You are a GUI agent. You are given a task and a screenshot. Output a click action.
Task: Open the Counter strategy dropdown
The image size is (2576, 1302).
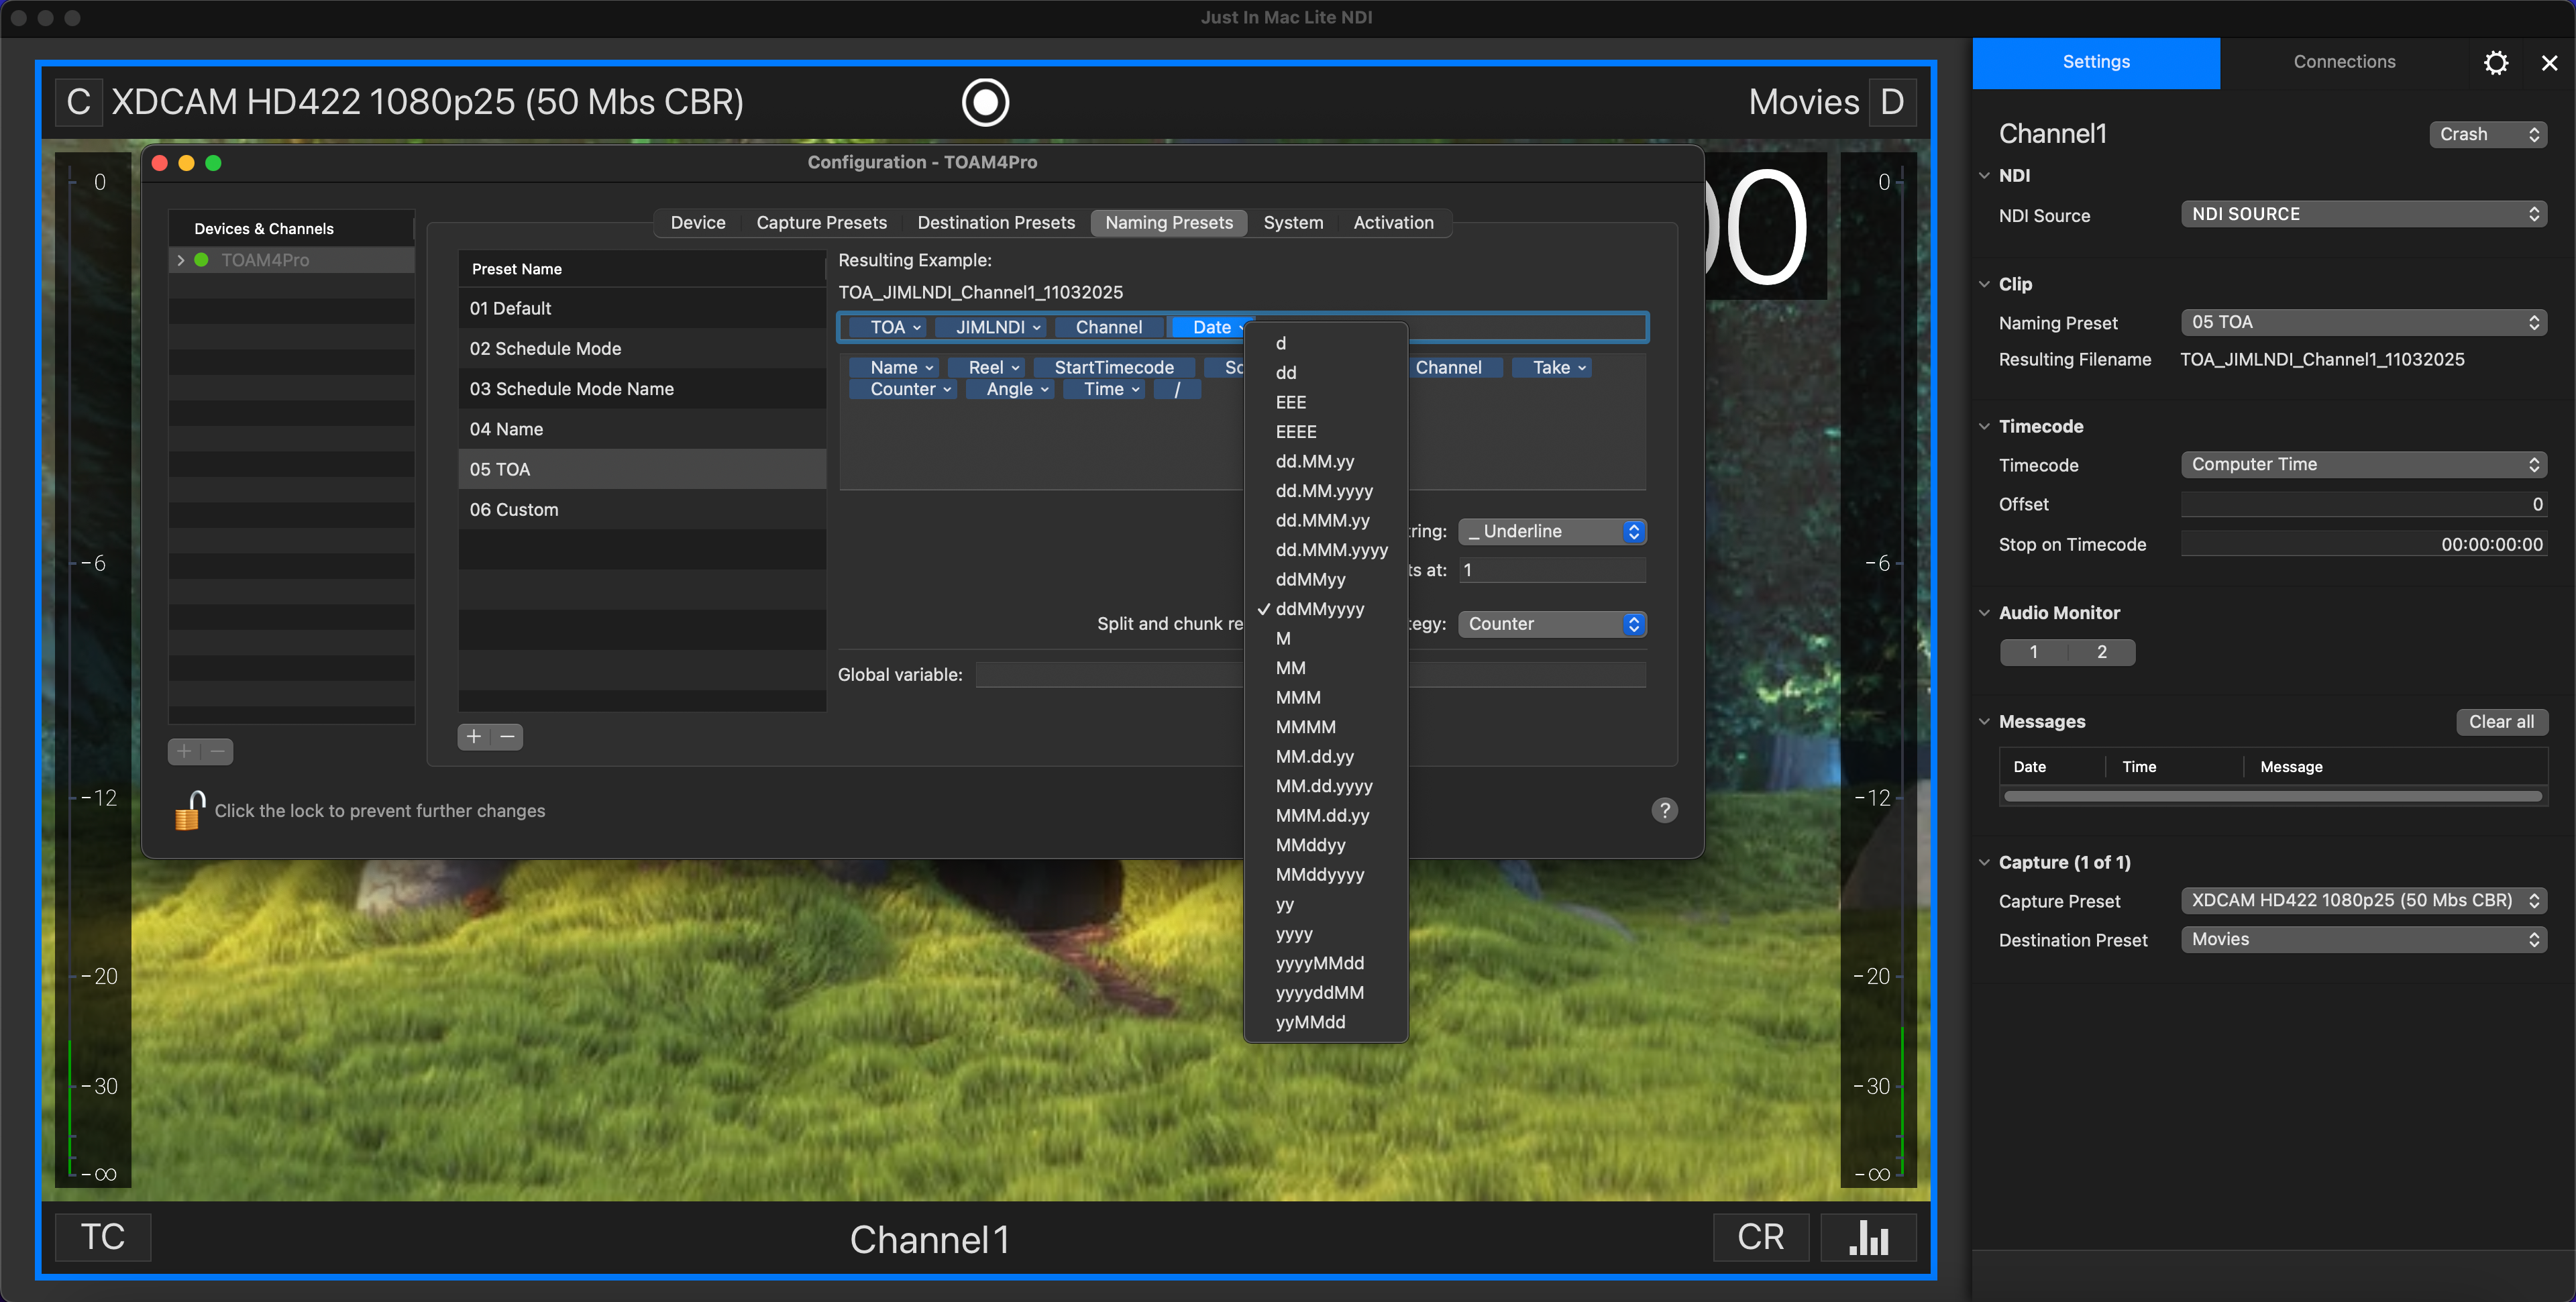click(1552, 624)
